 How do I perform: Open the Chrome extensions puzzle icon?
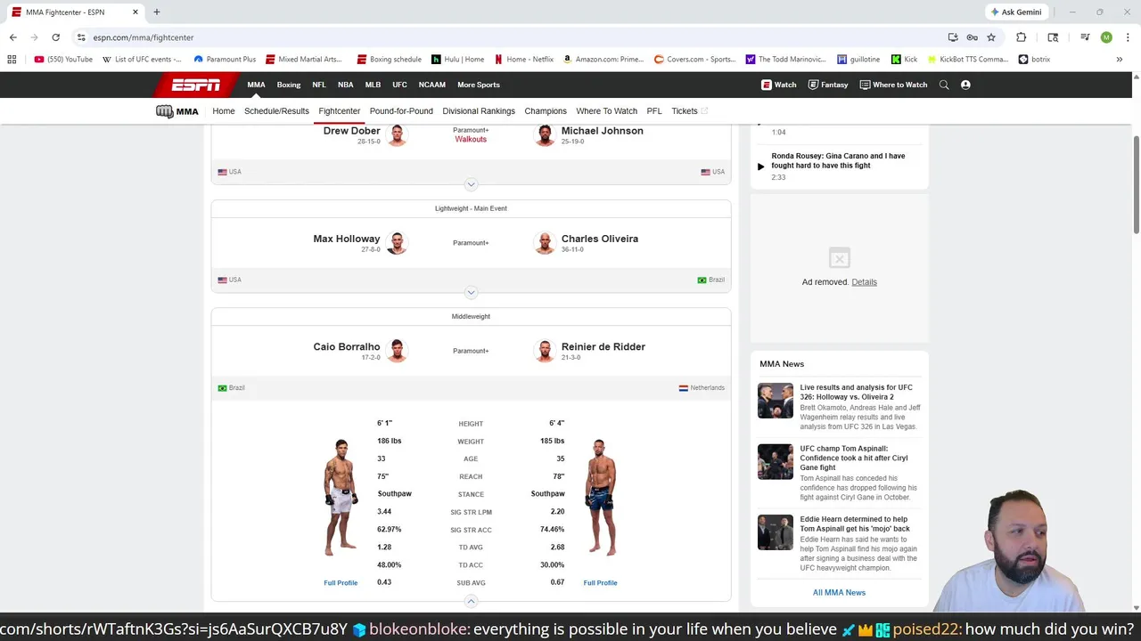coord(1022,37)
